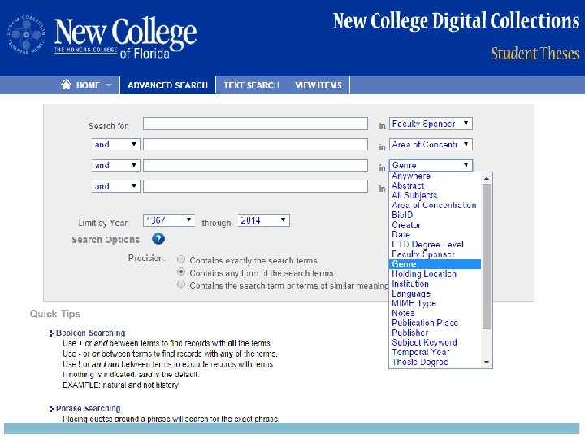
Task: Choose Subject Keyword option
Action: click(435, 342)
